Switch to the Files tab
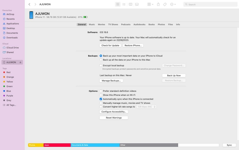This screenshot has width=239, height=150. [x=170, y=25]
